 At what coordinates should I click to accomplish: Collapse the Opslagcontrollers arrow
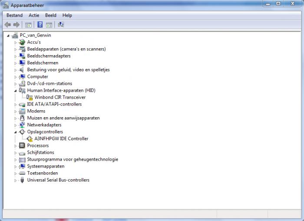click(15, 132)
